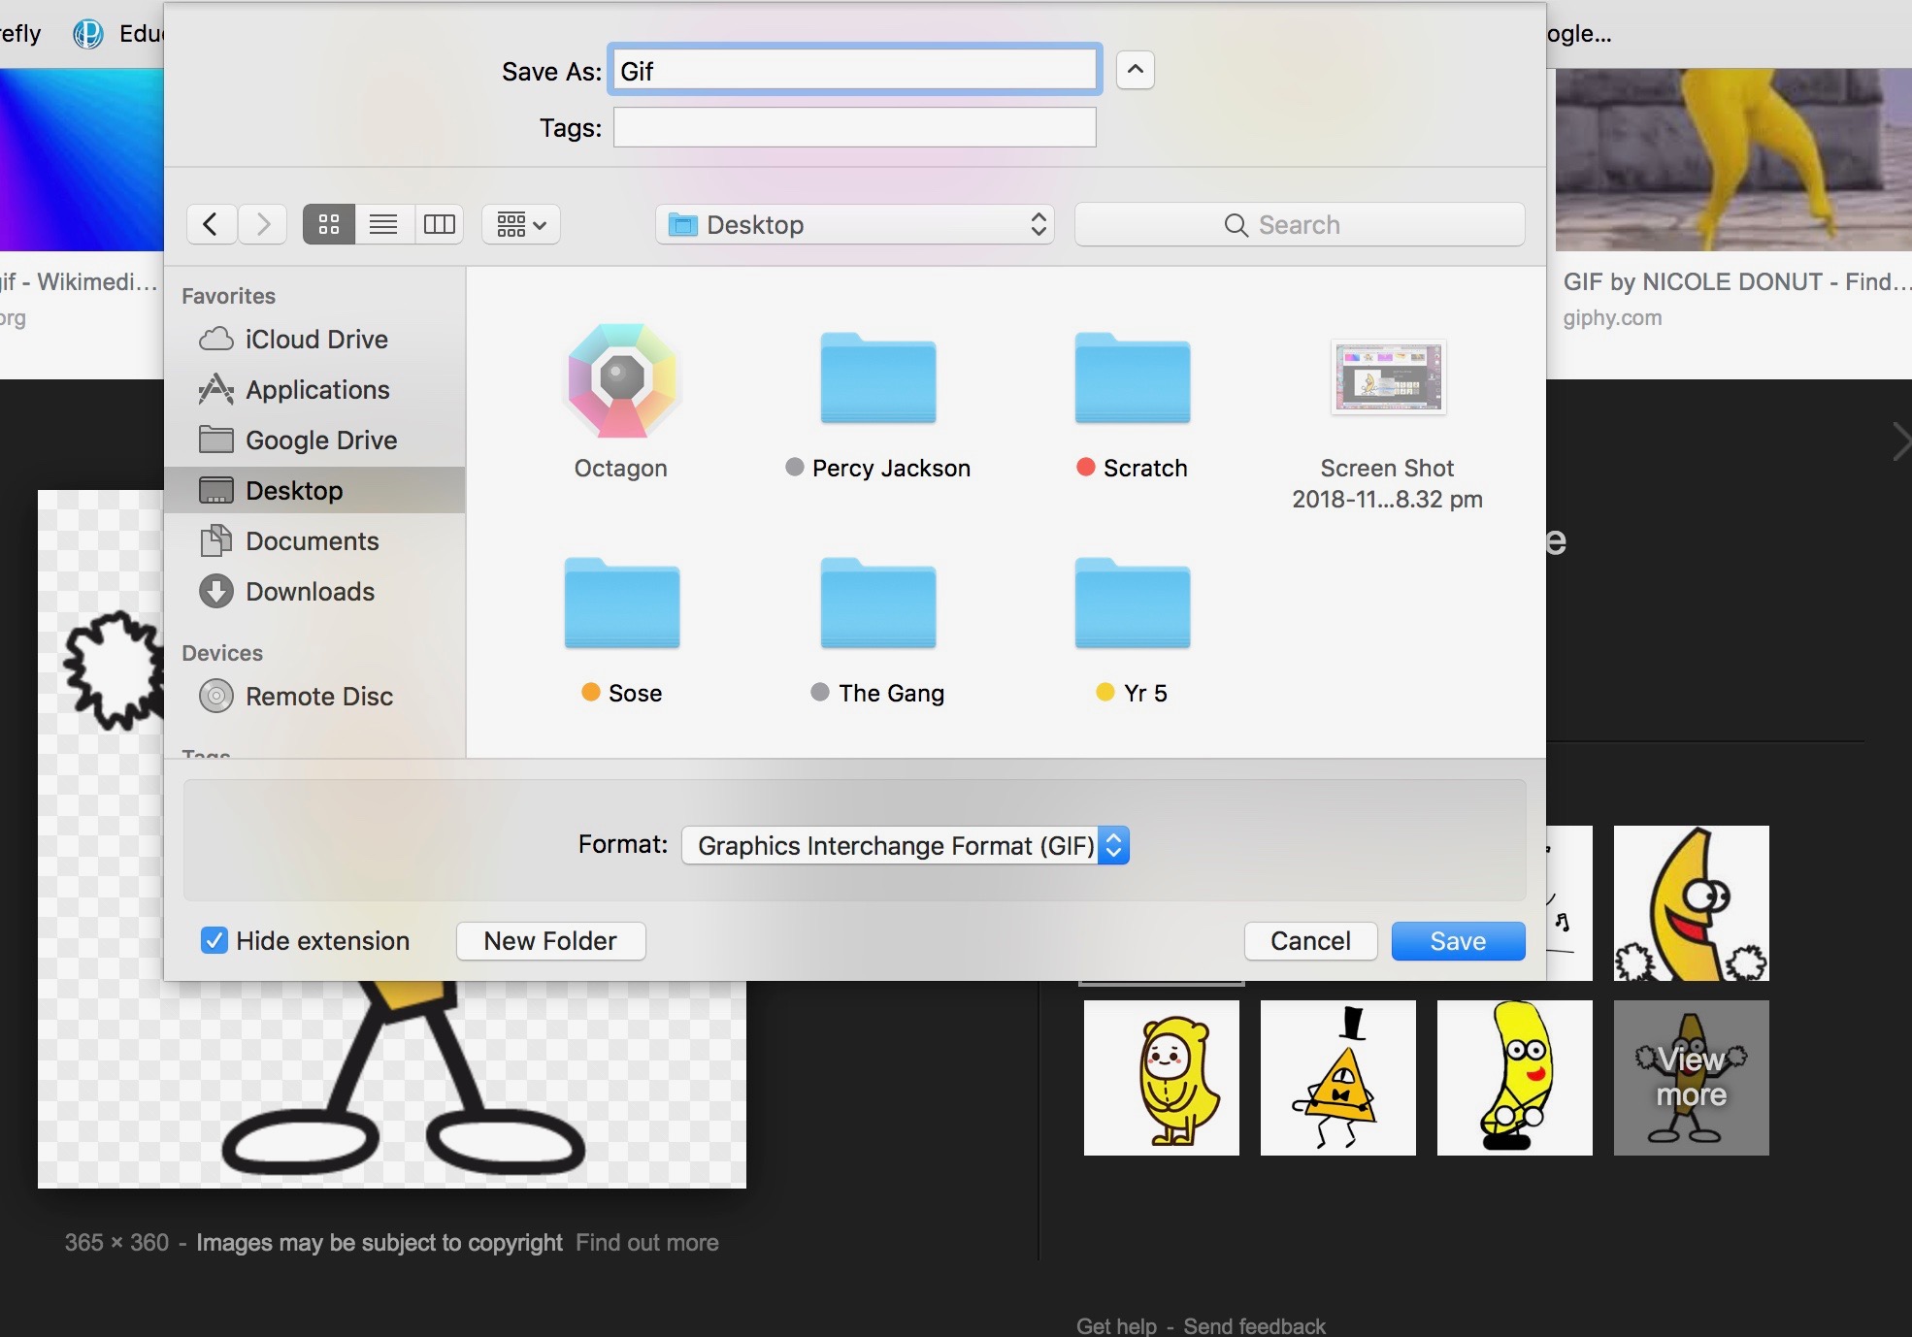Click the Tags input field
Viewport: 1912px width, 1337px height.
pyautogui.click(x=855, y=127)
